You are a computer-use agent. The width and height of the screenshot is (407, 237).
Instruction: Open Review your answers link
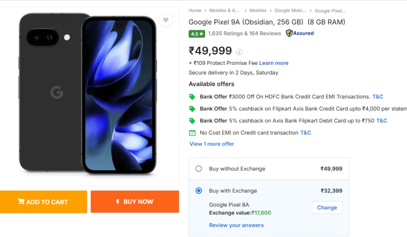[236, 225]
